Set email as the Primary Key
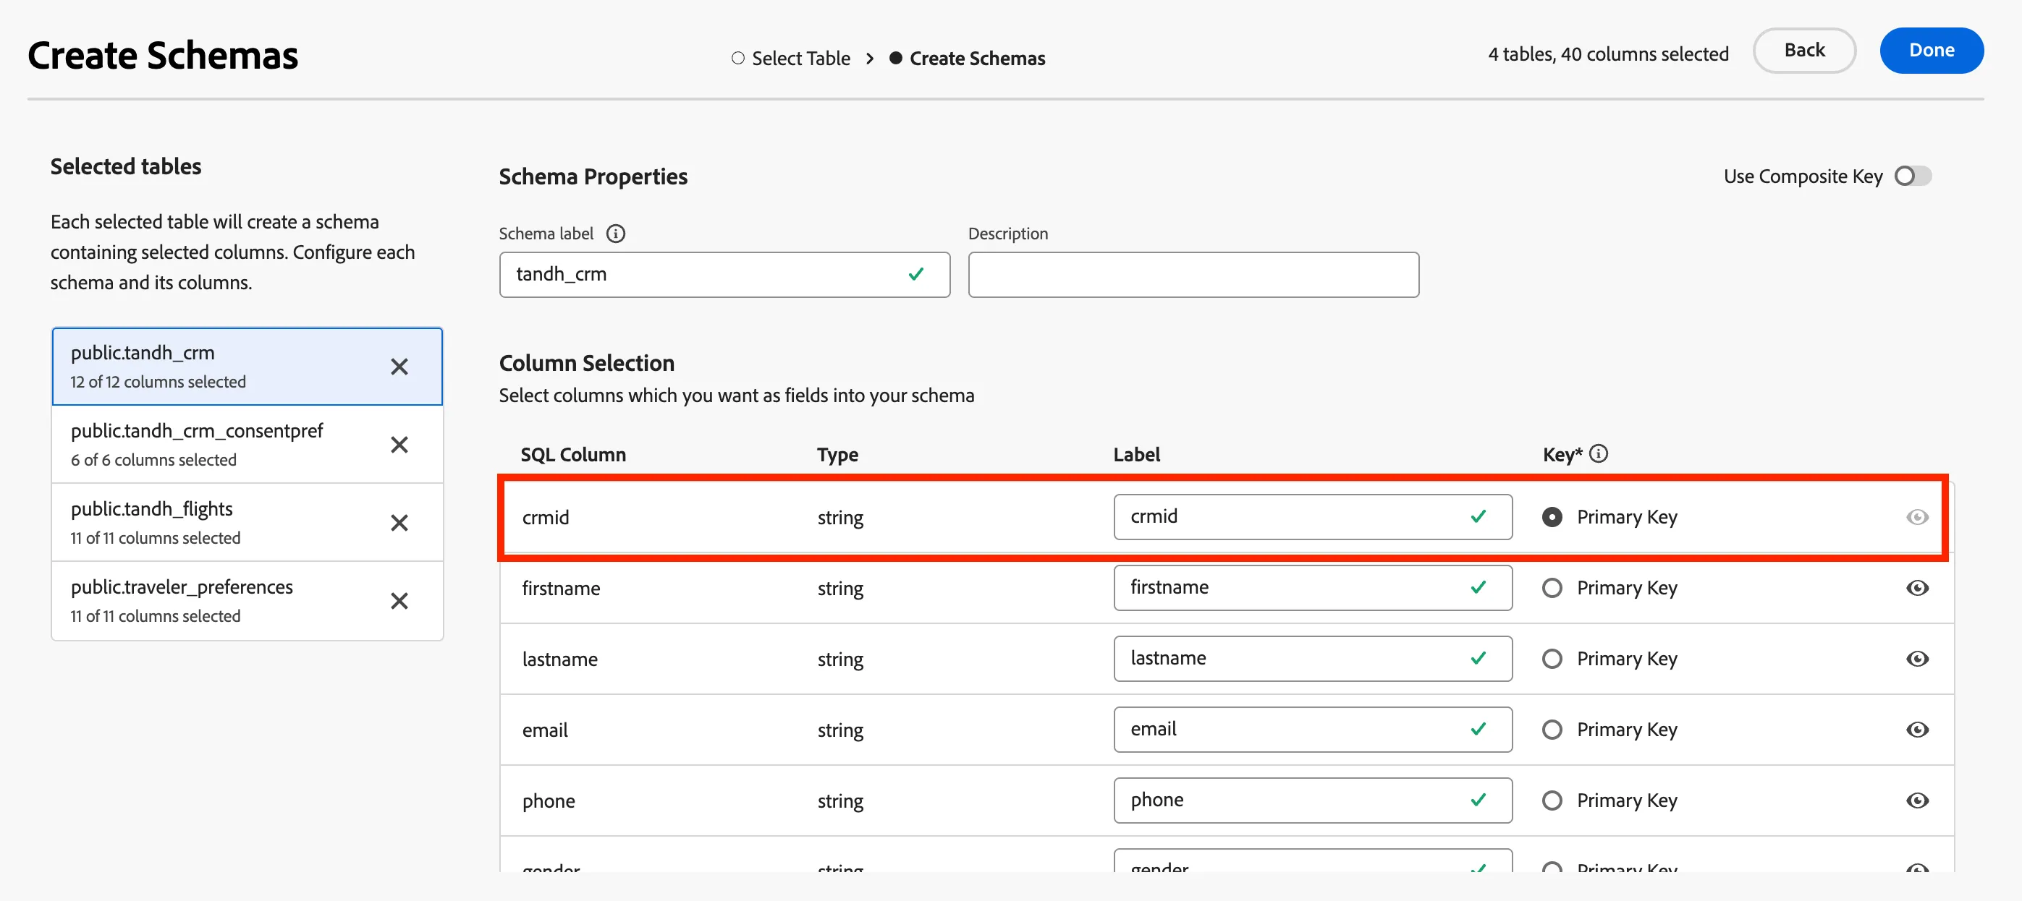 [1551, 730]
